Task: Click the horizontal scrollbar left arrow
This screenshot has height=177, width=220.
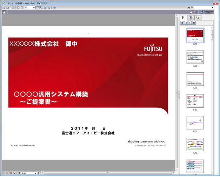Action: point(42,173)
